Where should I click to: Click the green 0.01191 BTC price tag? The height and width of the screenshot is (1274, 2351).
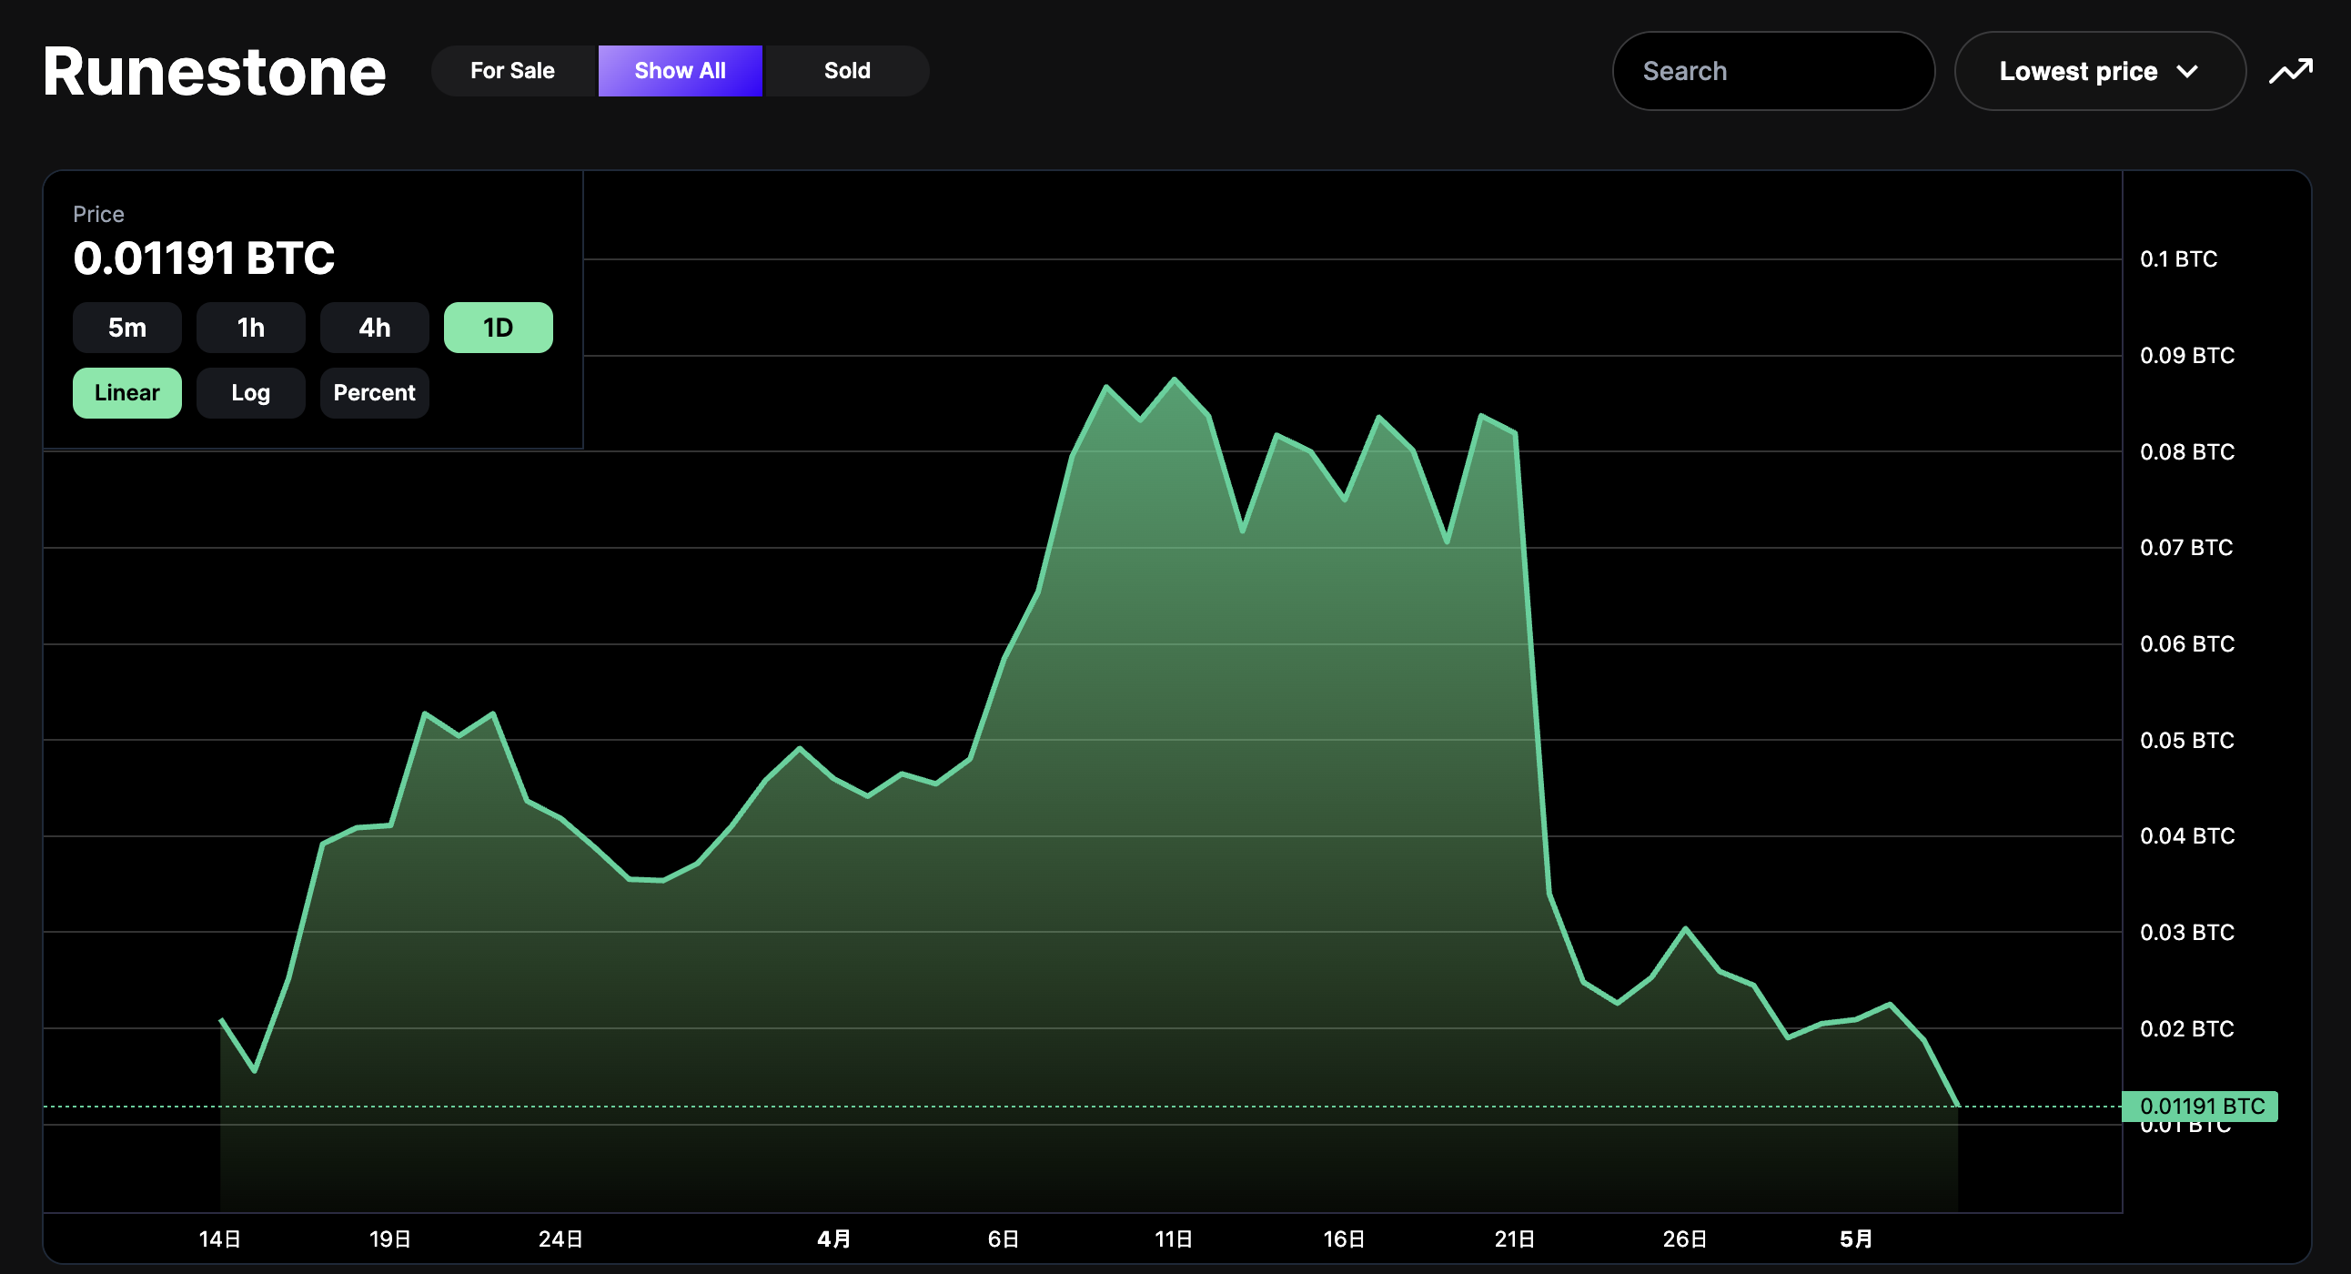2200,1106
